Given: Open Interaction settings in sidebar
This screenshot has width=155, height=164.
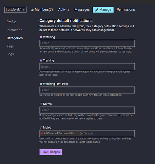Looking at the screenshot, I should (x=14, y=30).
